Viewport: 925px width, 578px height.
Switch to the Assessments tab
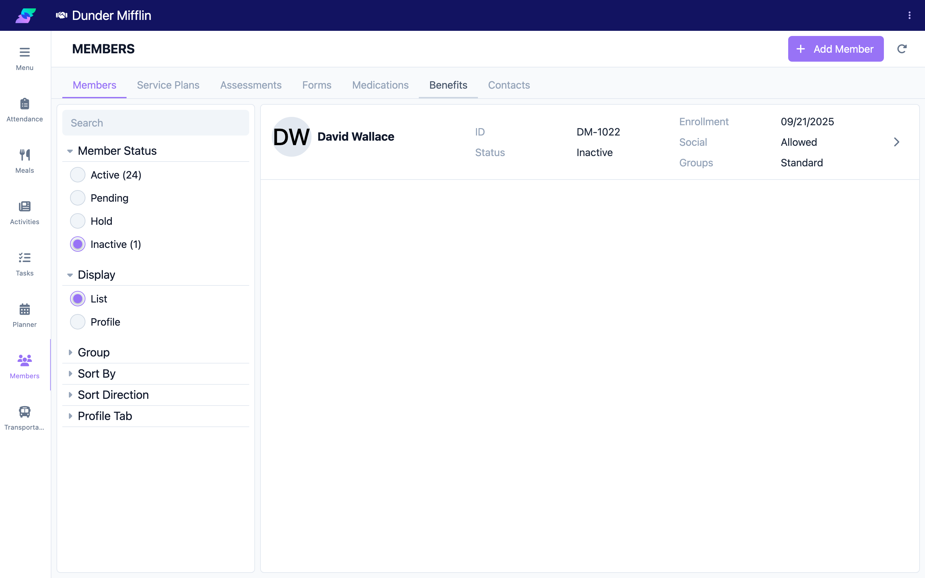[x=251, y=85]
